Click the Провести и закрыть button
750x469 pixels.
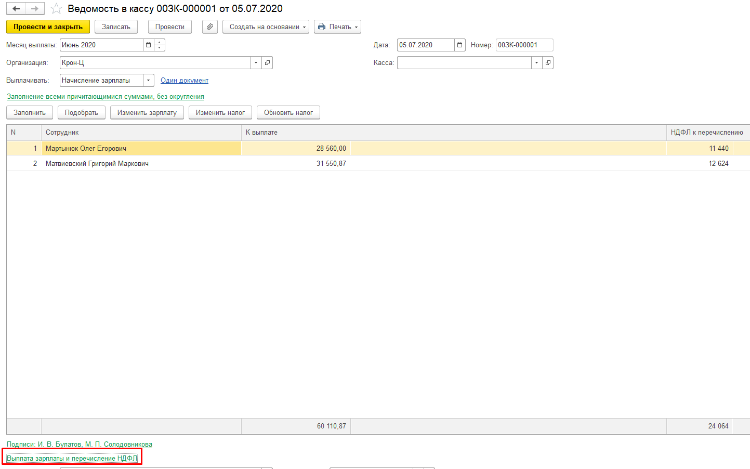point(48,27)
